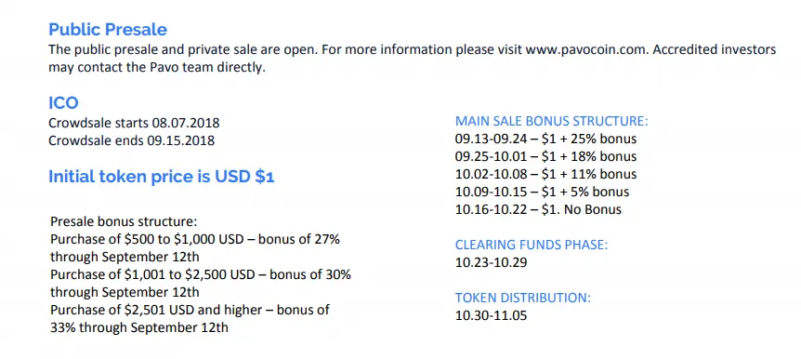Click the ICO heading
801x359 pixels.
tap(63, 103)
